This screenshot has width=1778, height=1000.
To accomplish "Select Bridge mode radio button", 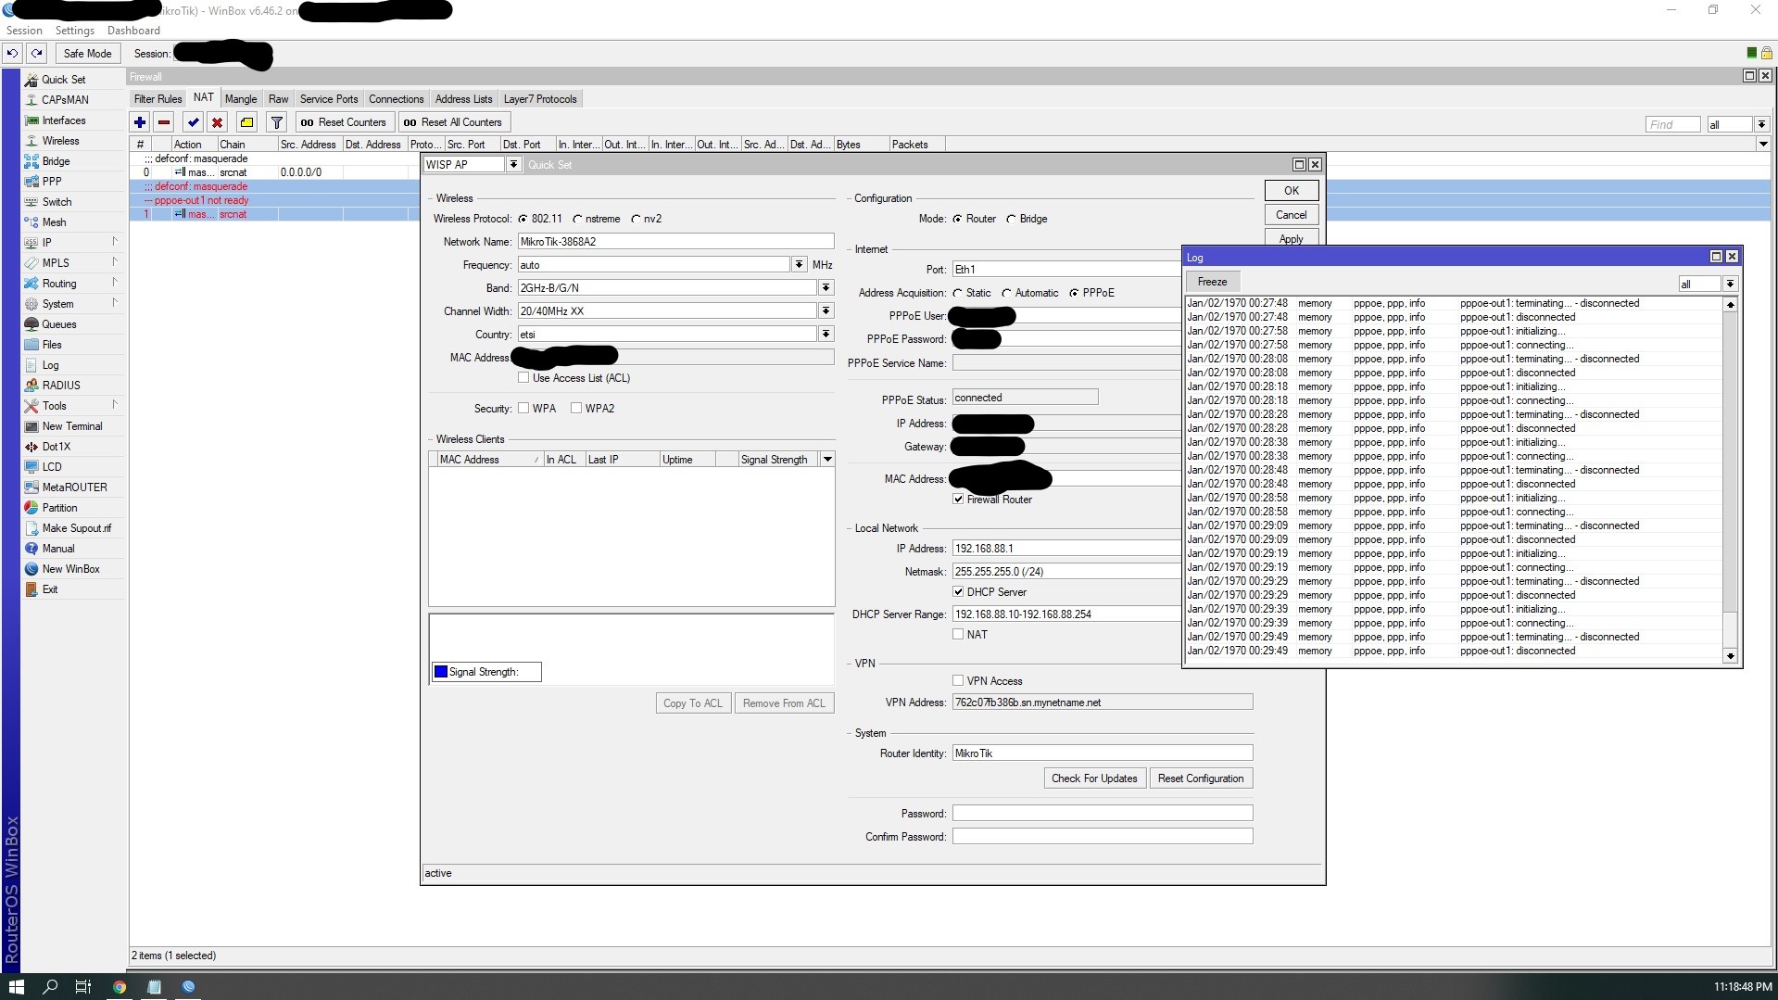I will click(1011, 220).
